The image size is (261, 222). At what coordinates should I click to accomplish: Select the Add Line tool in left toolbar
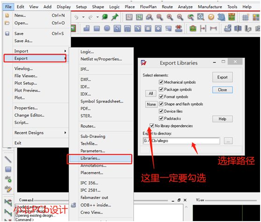(8, 159)
